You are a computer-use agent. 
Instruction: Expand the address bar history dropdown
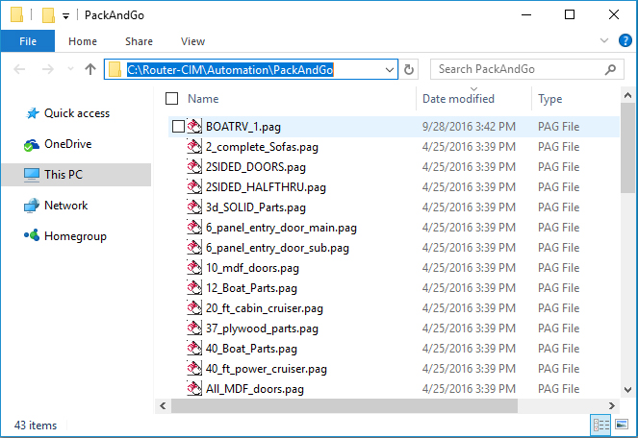(x=390, y=69)
